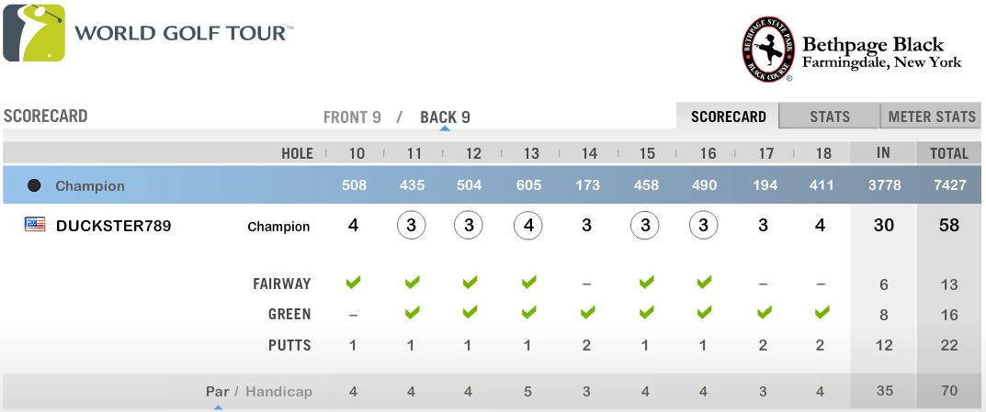Click the Bethpage Black course emblem
This screenshot has height=412, width=986.
pyautogui.click(x=768, y=50)
